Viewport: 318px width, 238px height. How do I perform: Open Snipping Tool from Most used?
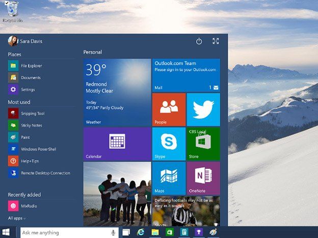click(32, 113)
